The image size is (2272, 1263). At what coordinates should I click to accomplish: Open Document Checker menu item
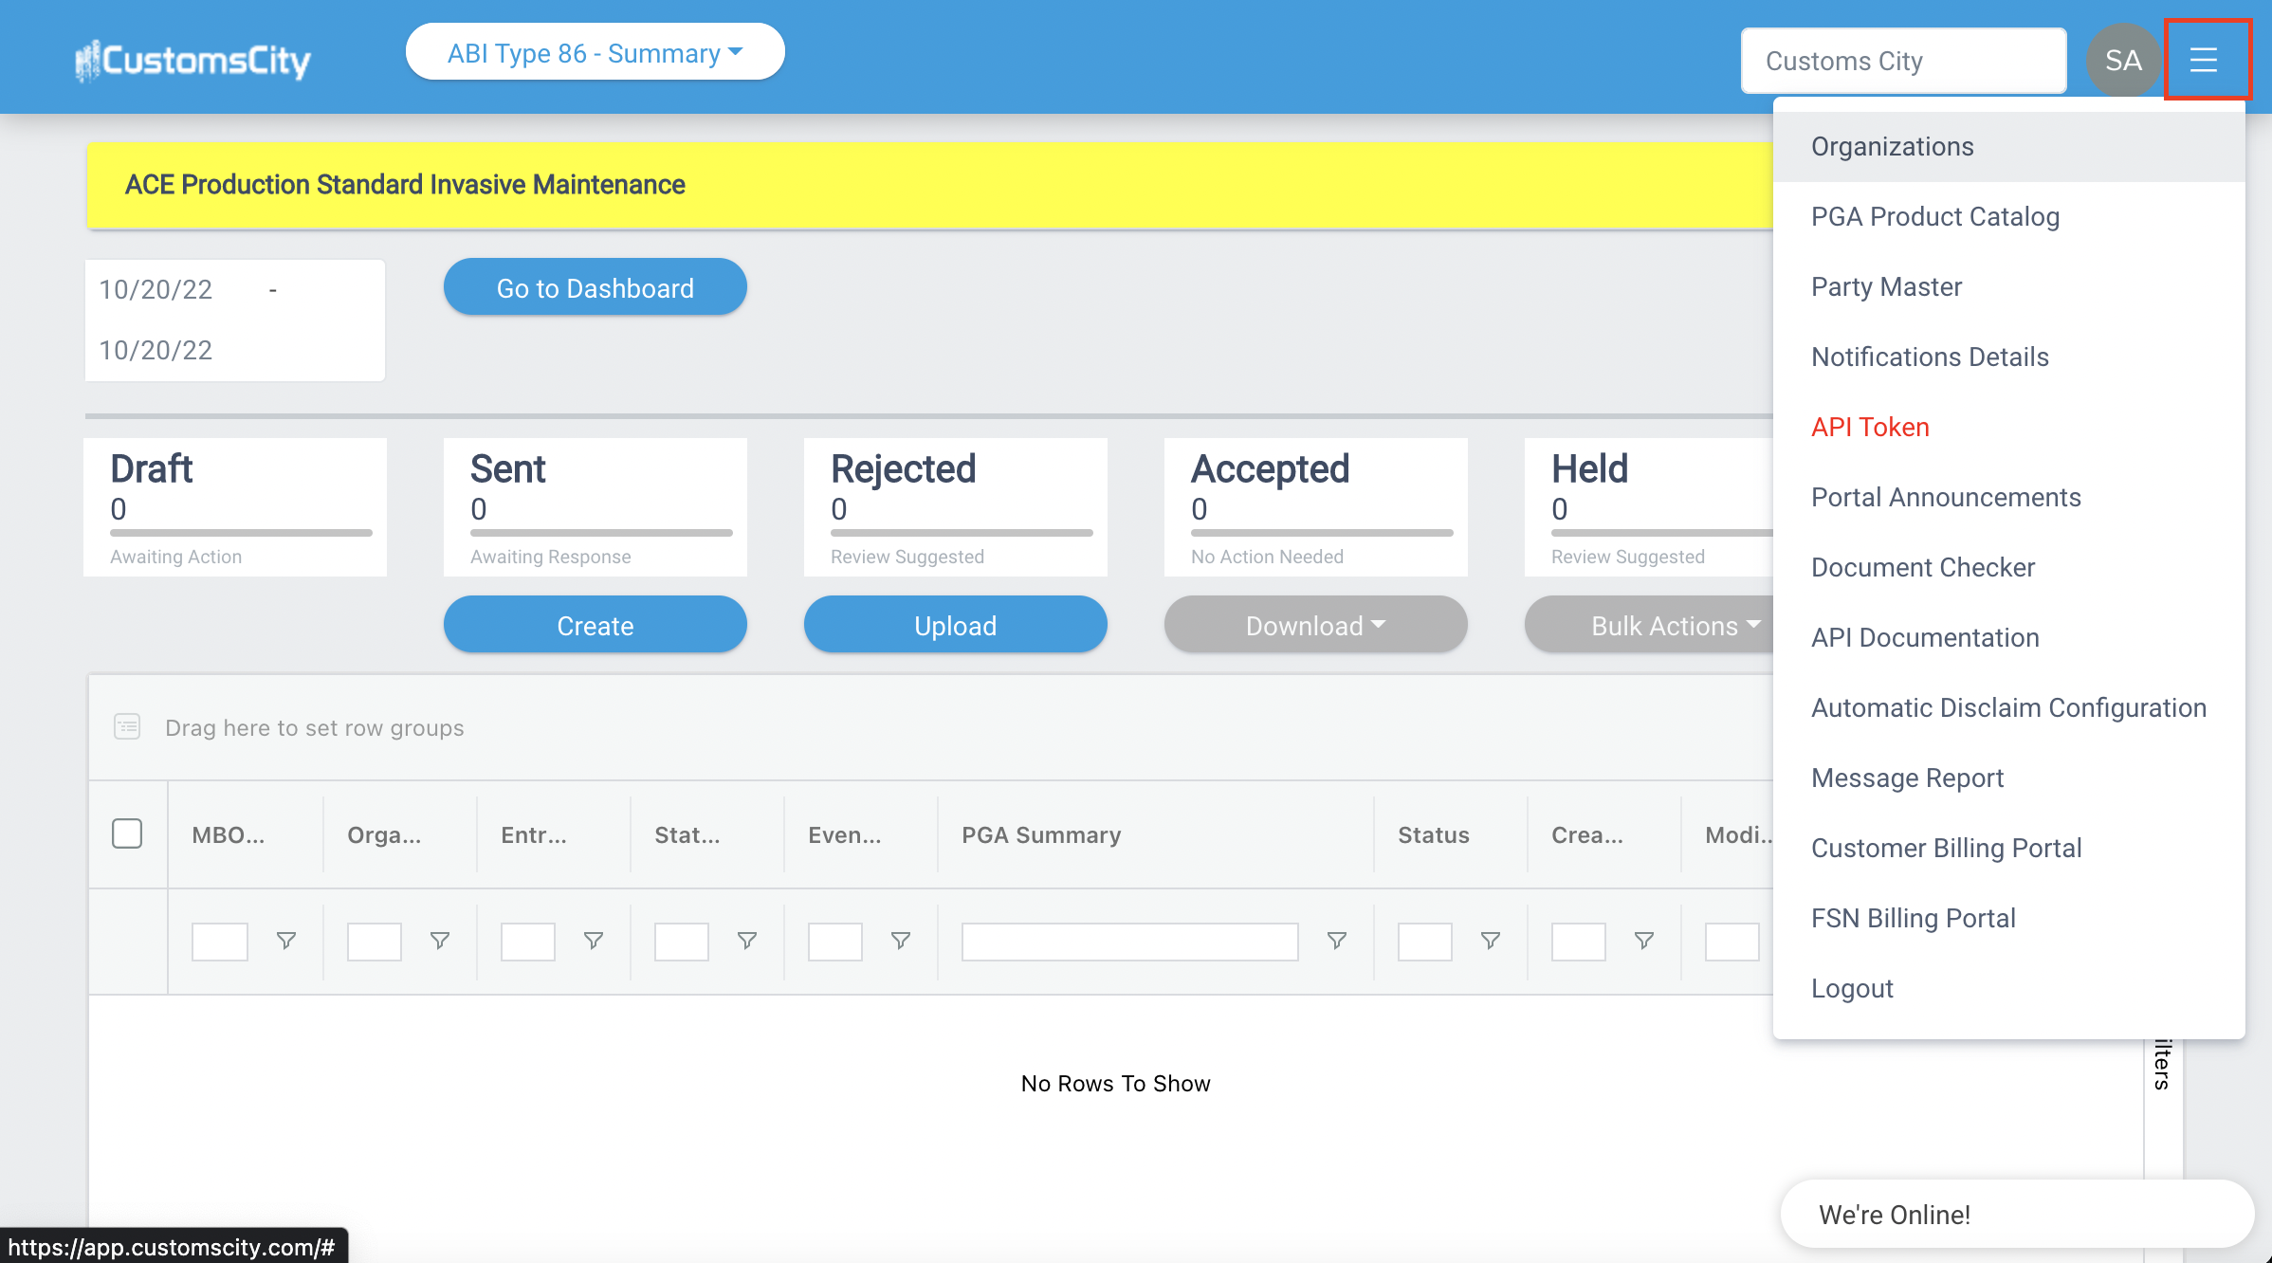2008,567
